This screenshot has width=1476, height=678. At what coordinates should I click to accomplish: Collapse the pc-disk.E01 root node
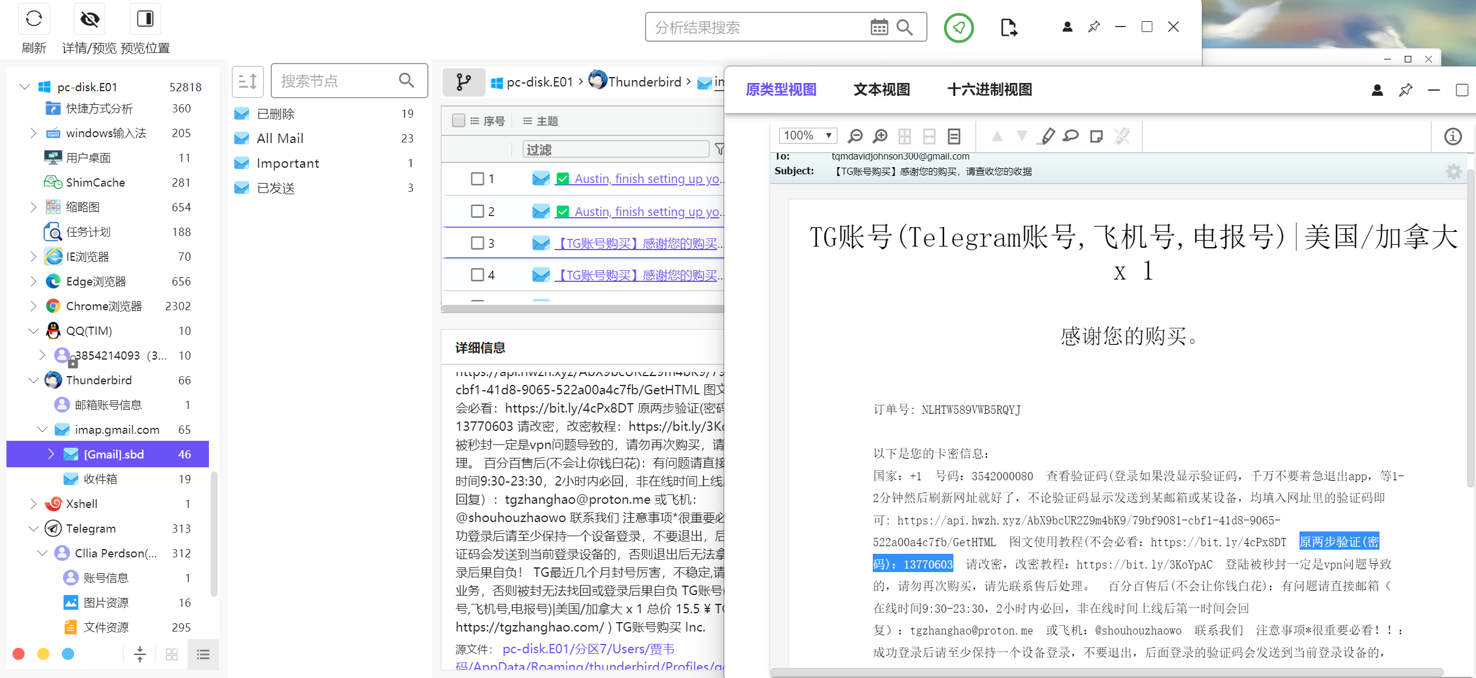point(24,87)
